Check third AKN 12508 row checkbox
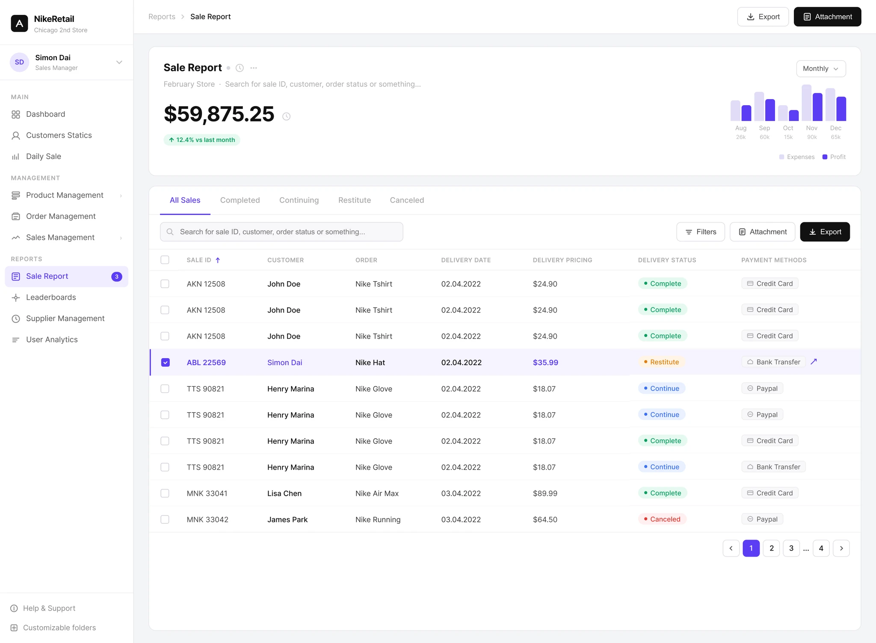Image resolution: width=876 pixels, height=643 pixels. point(165,336)
